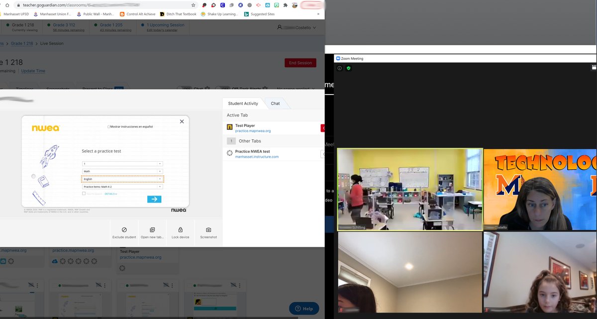Click the Zoom meeting info icon

[x=340, y=68]
